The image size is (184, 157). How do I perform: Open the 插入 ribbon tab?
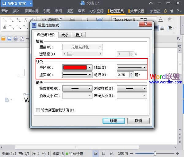pyautogui.click(x=17, y=11)
